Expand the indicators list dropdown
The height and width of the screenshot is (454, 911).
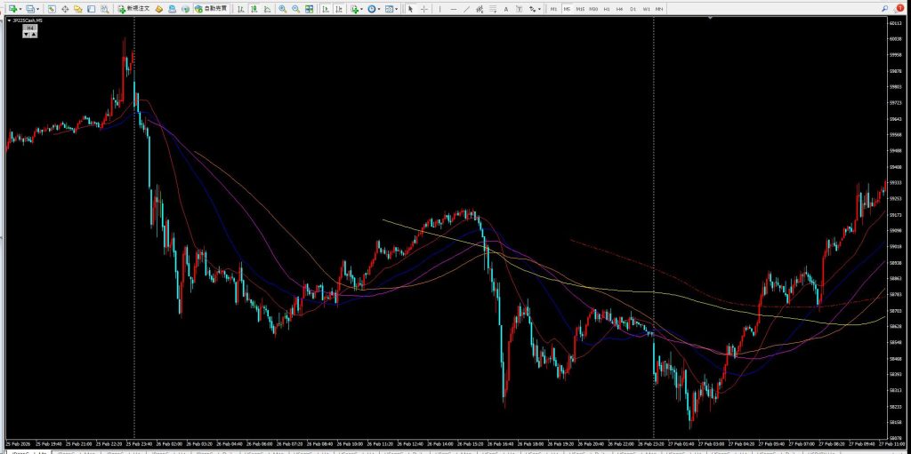click(362, 8)
